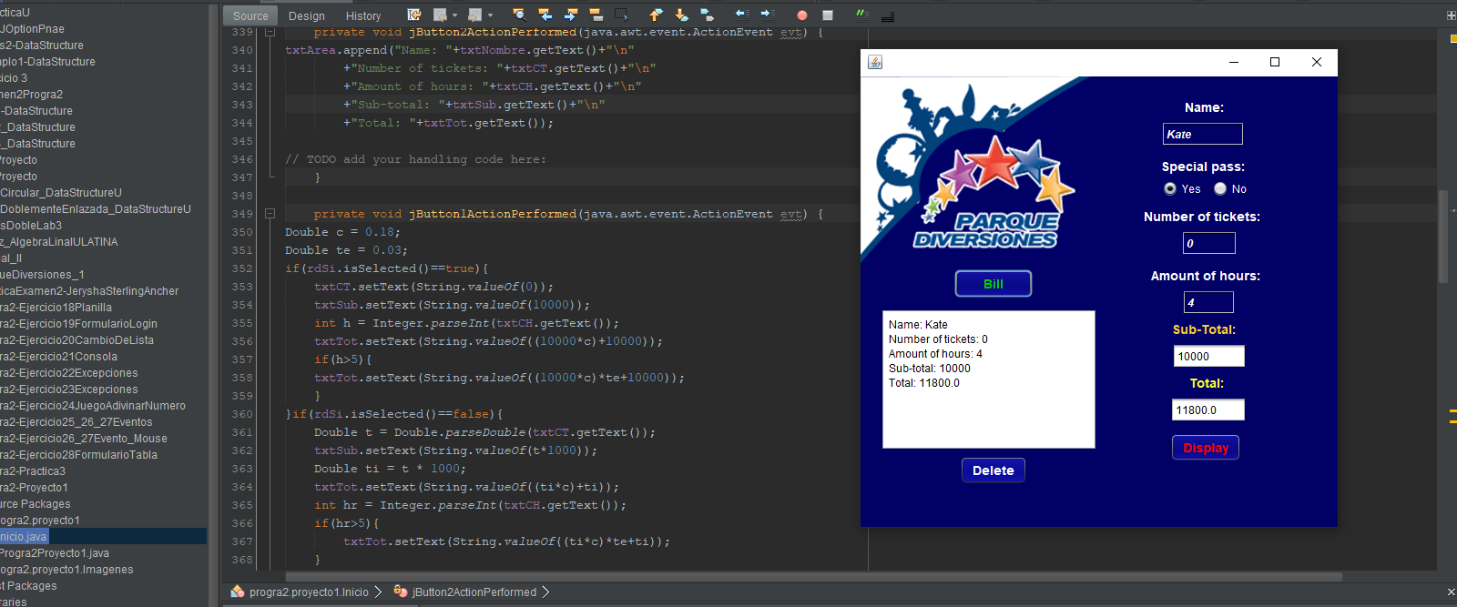
Task: Select the JOptionPnae project item
Action: coord(33,29)
